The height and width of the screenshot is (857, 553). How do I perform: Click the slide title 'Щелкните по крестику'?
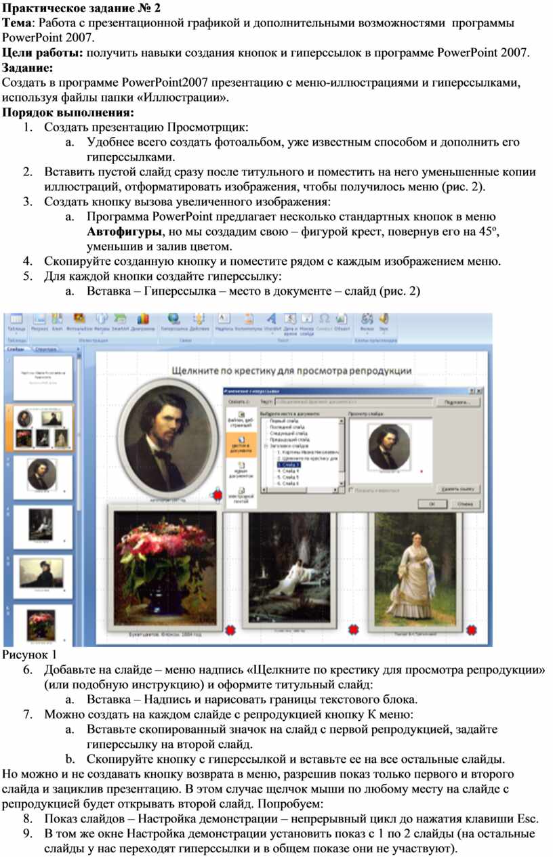[x=293, y=370]
